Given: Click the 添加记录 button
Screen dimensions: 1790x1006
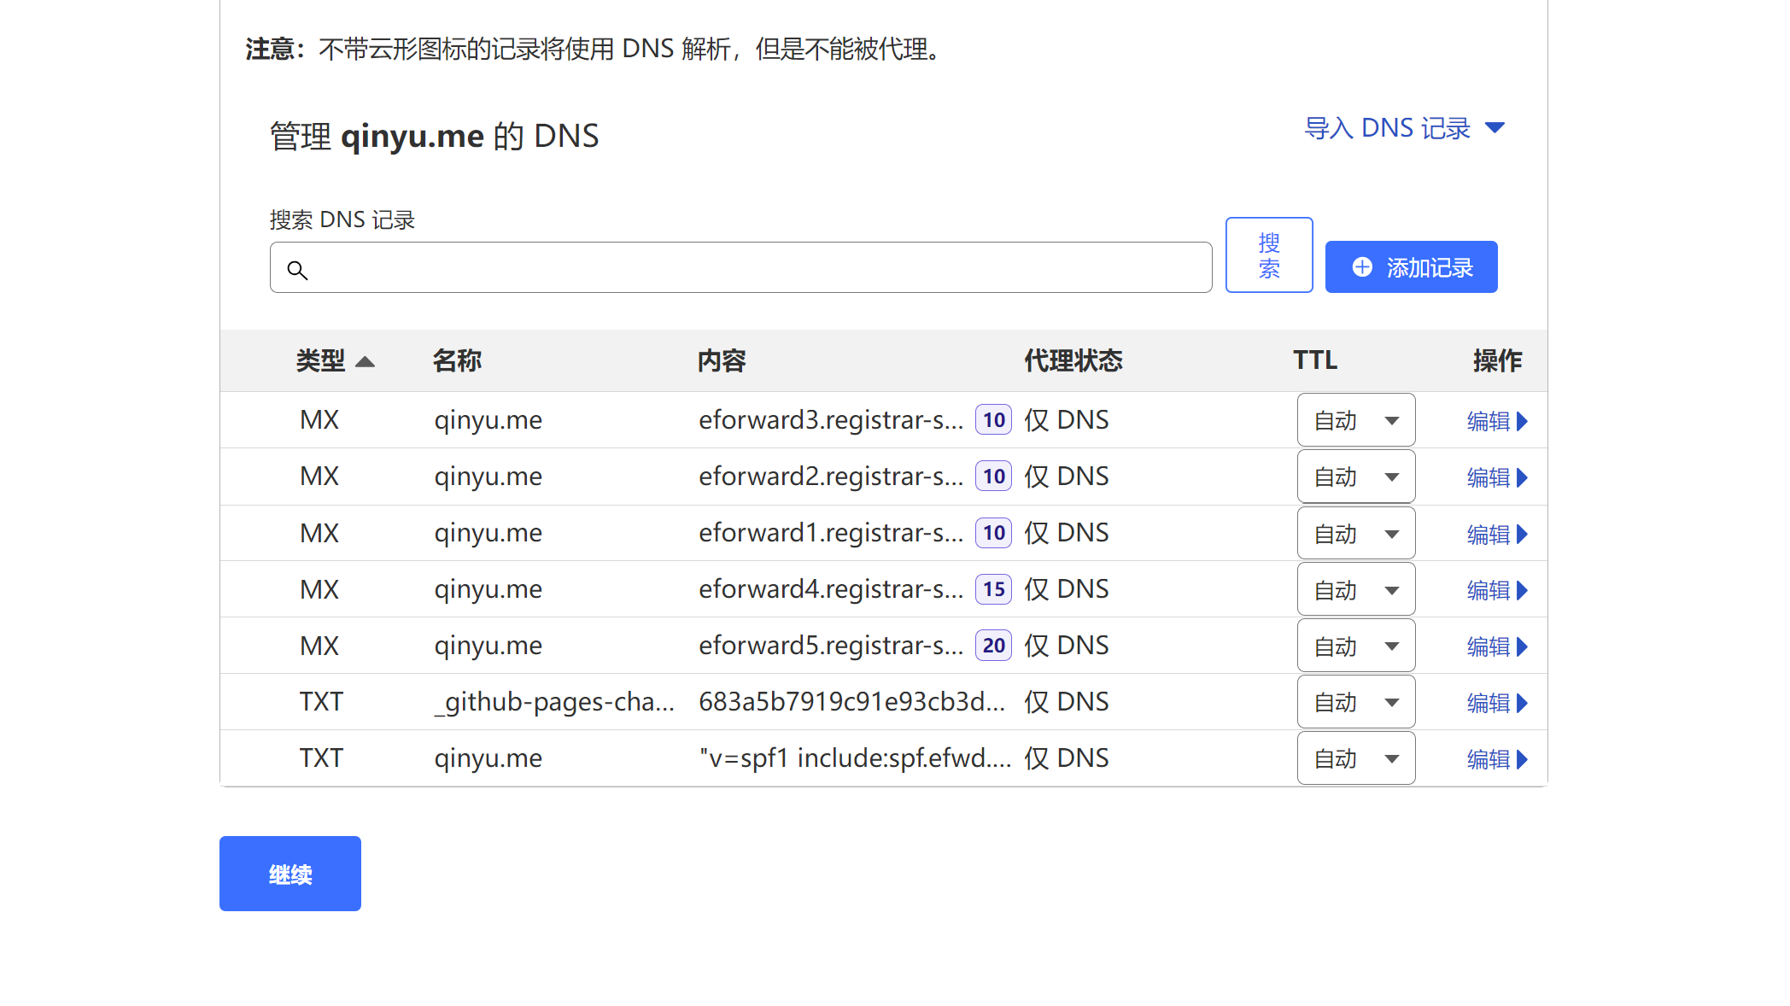Looking at the screenshot, I should tap(1411, 267).
